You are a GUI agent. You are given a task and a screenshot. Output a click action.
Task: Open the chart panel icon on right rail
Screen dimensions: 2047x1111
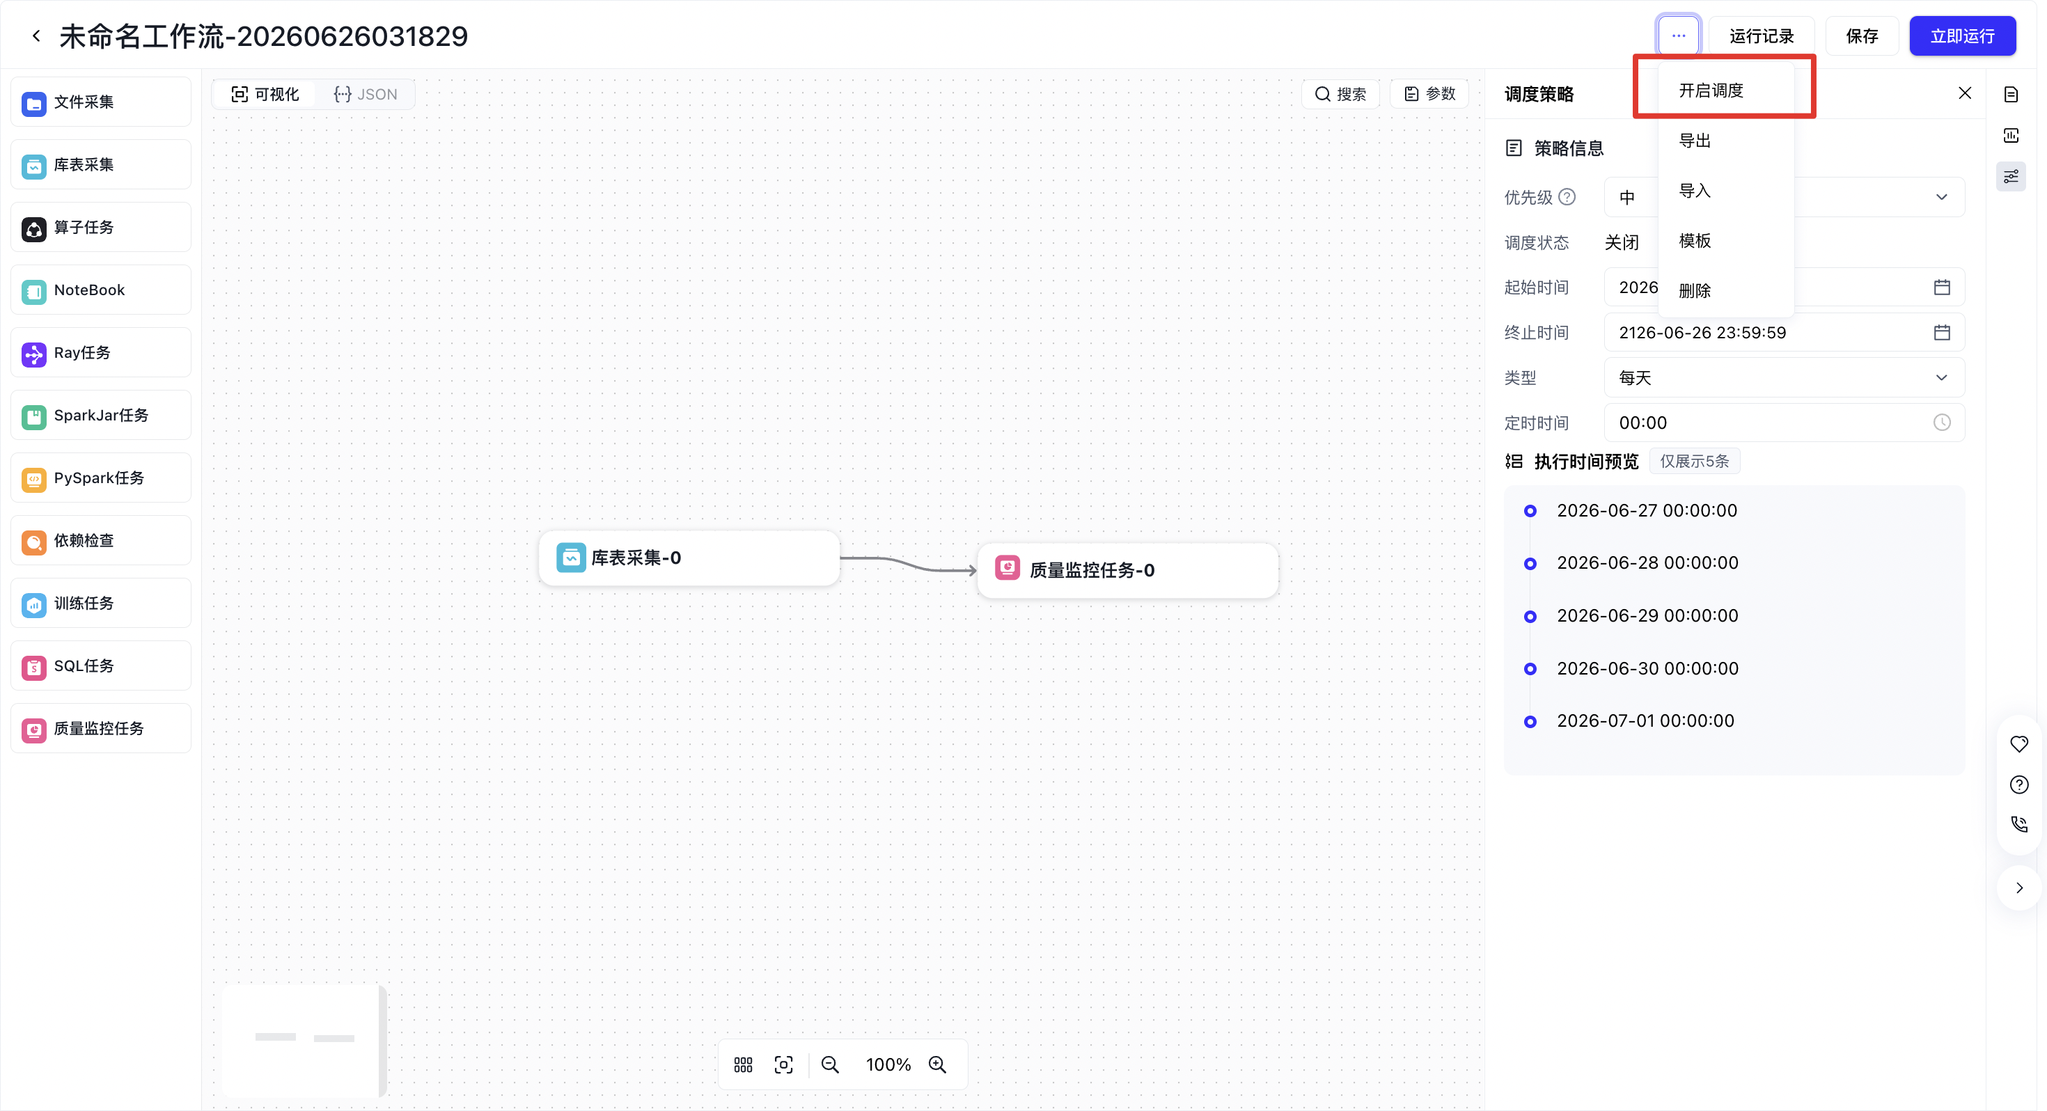click(2011, 135)
